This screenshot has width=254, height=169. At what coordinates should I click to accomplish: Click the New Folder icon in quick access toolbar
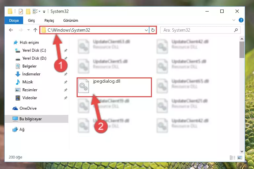[x=28, y=12]
